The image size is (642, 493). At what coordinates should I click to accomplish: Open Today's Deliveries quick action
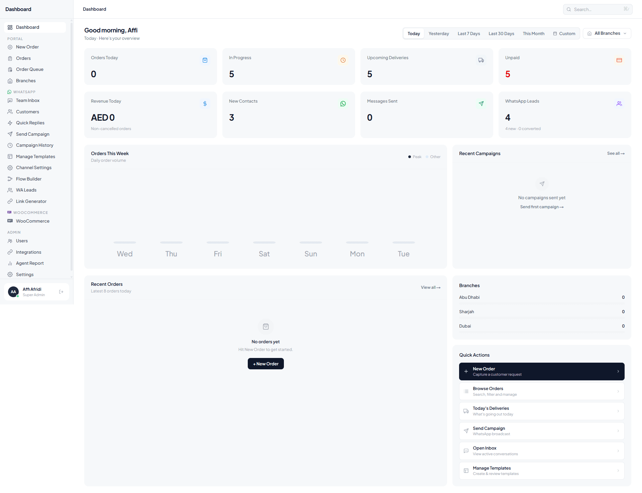click(x=542, y=411)
